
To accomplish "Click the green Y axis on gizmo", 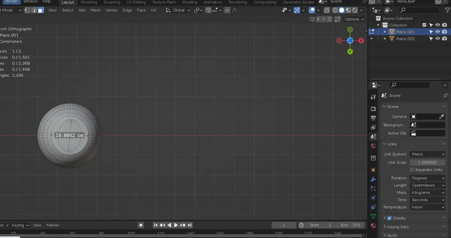I will (350, 52).
